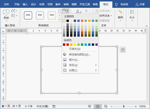Switch to Print Layout view
This screenshot has width=150, height=109.
(x=97, y=106)
